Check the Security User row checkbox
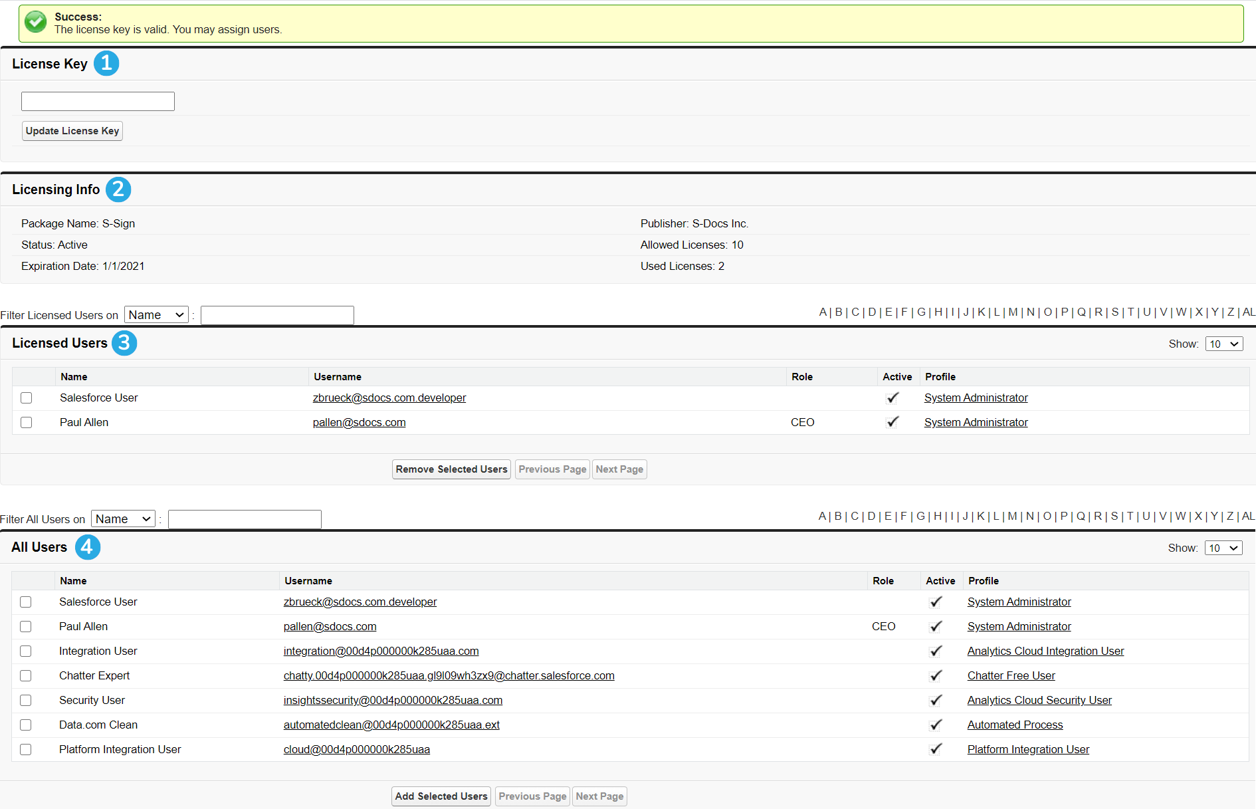The width and height of the screenshot is (1256, 809). pos(26,700)
